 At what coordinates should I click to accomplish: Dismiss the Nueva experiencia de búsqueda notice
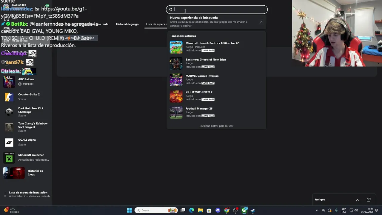[261, 22]
